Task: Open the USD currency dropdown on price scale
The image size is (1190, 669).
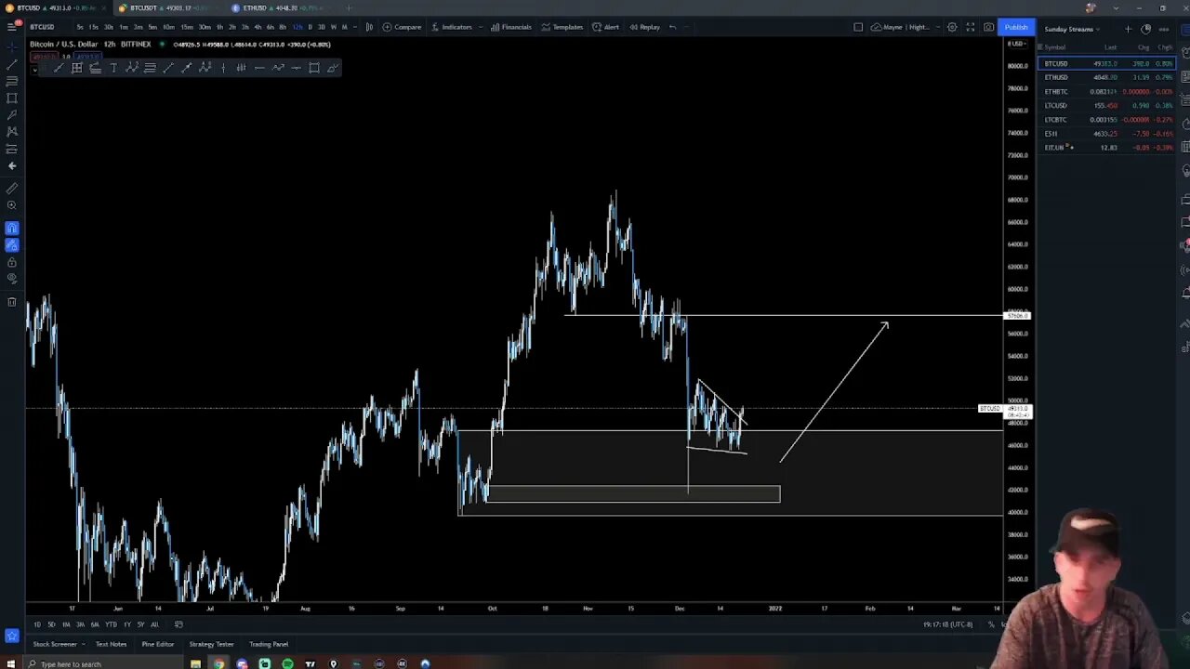Action: [1017, 45]
